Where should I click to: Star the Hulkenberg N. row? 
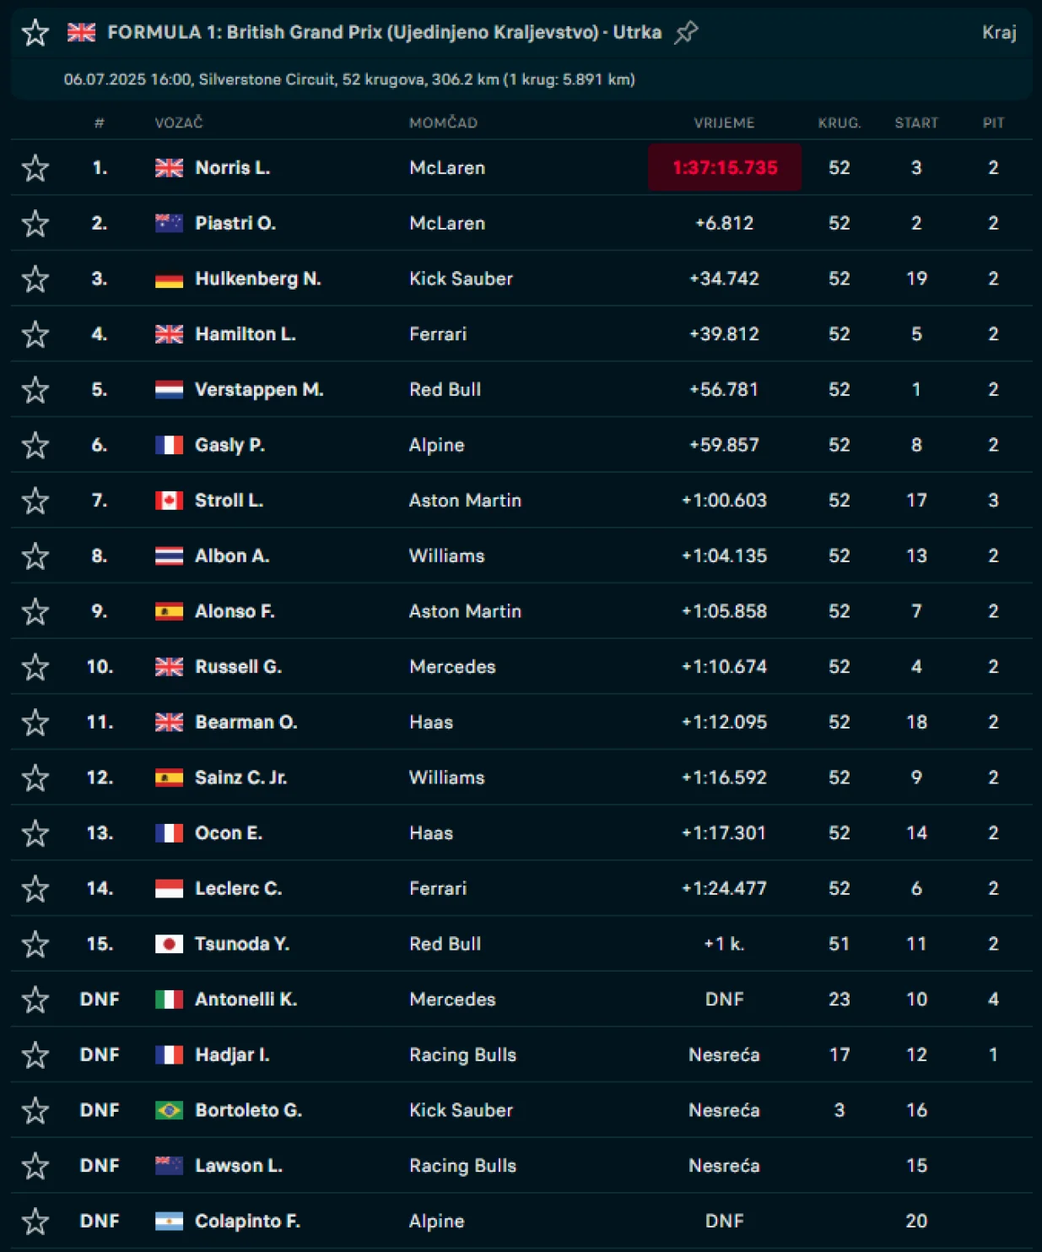(35, 279)
